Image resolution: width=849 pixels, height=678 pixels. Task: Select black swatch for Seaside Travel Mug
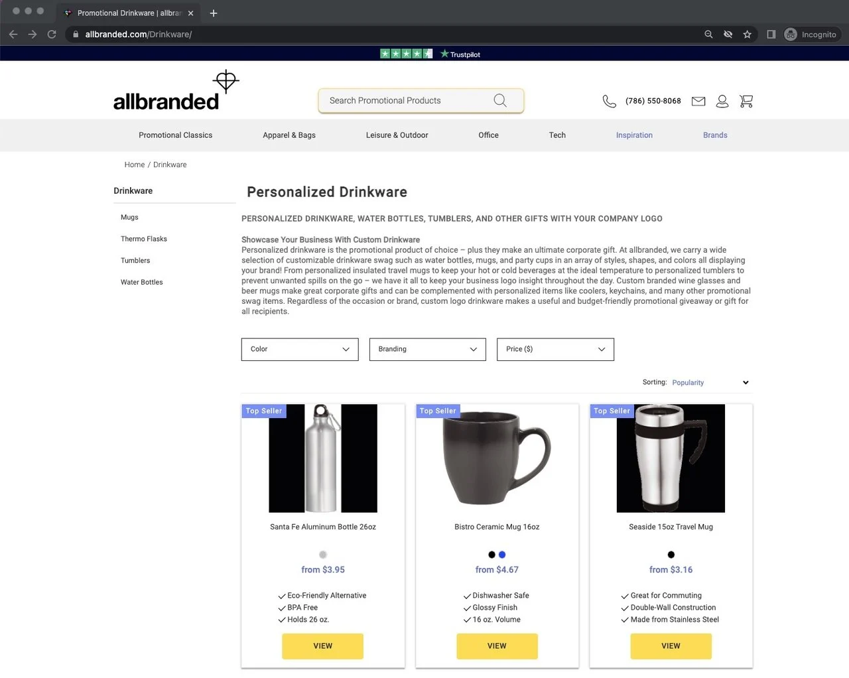671,555
